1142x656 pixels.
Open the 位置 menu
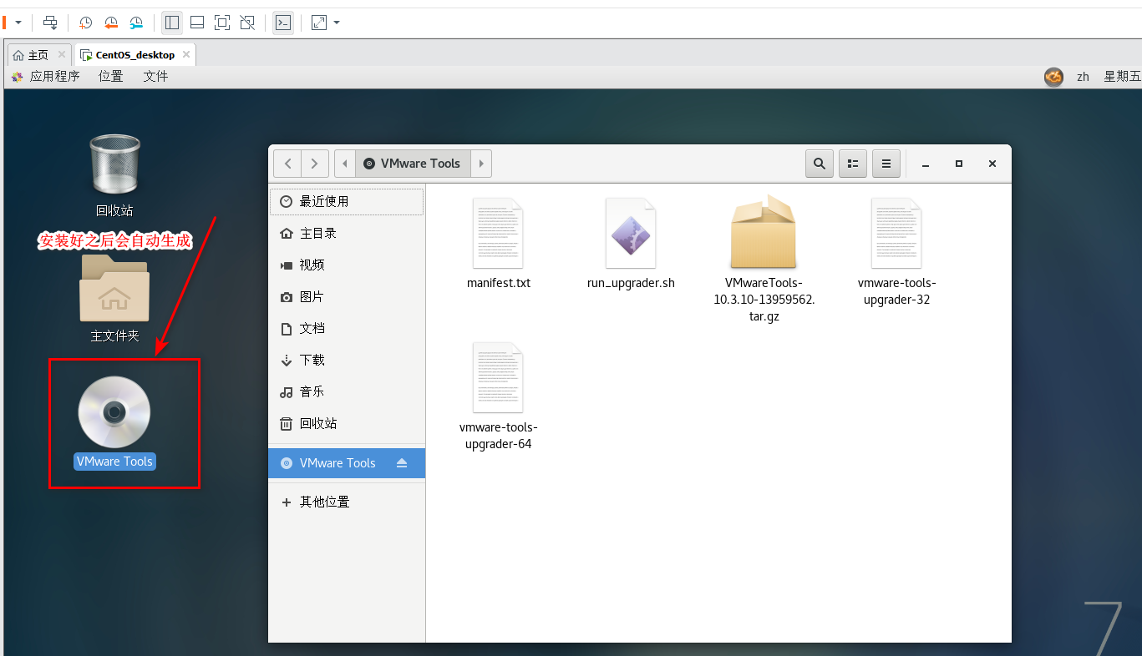(x=110, y=77)
